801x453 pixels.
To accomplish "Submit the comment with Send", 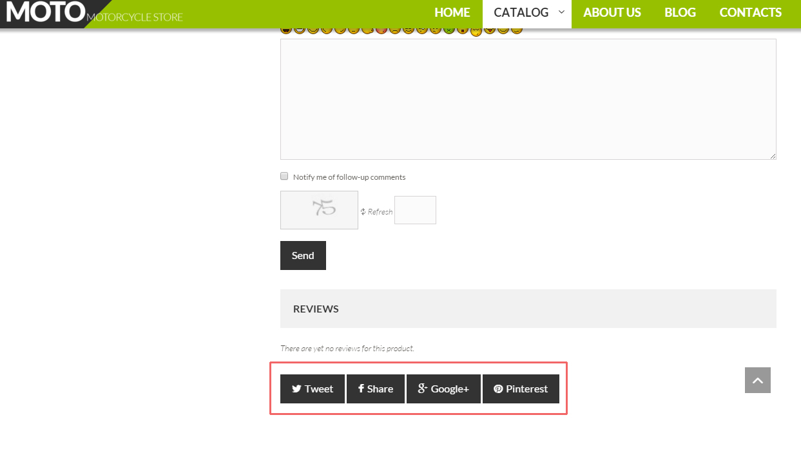I will pos(303,255).
